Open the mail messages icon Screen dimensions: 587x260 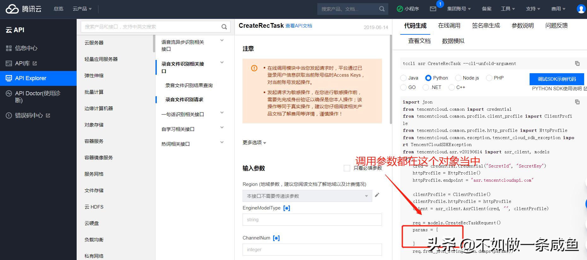coord(433,9)
